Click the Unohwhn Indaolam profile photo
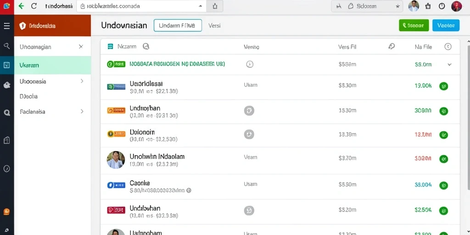The image size is (470, 235). point(116,160)
